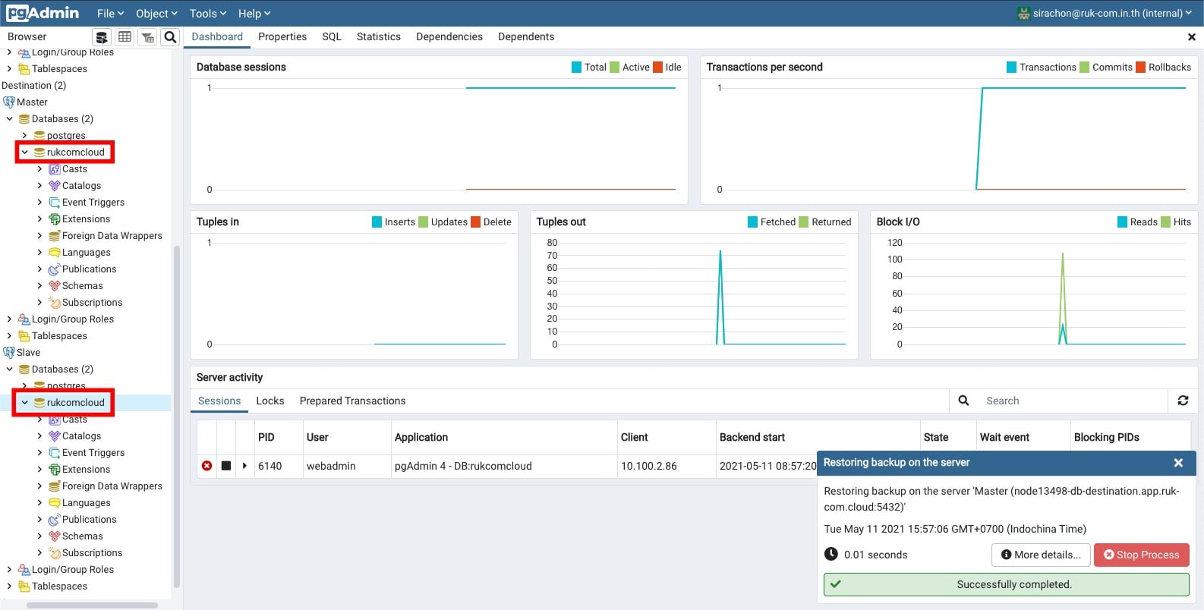The height and width of the screenshot is (610, 1204).
Task: Select the Dashboard tab
Action: 217,36
